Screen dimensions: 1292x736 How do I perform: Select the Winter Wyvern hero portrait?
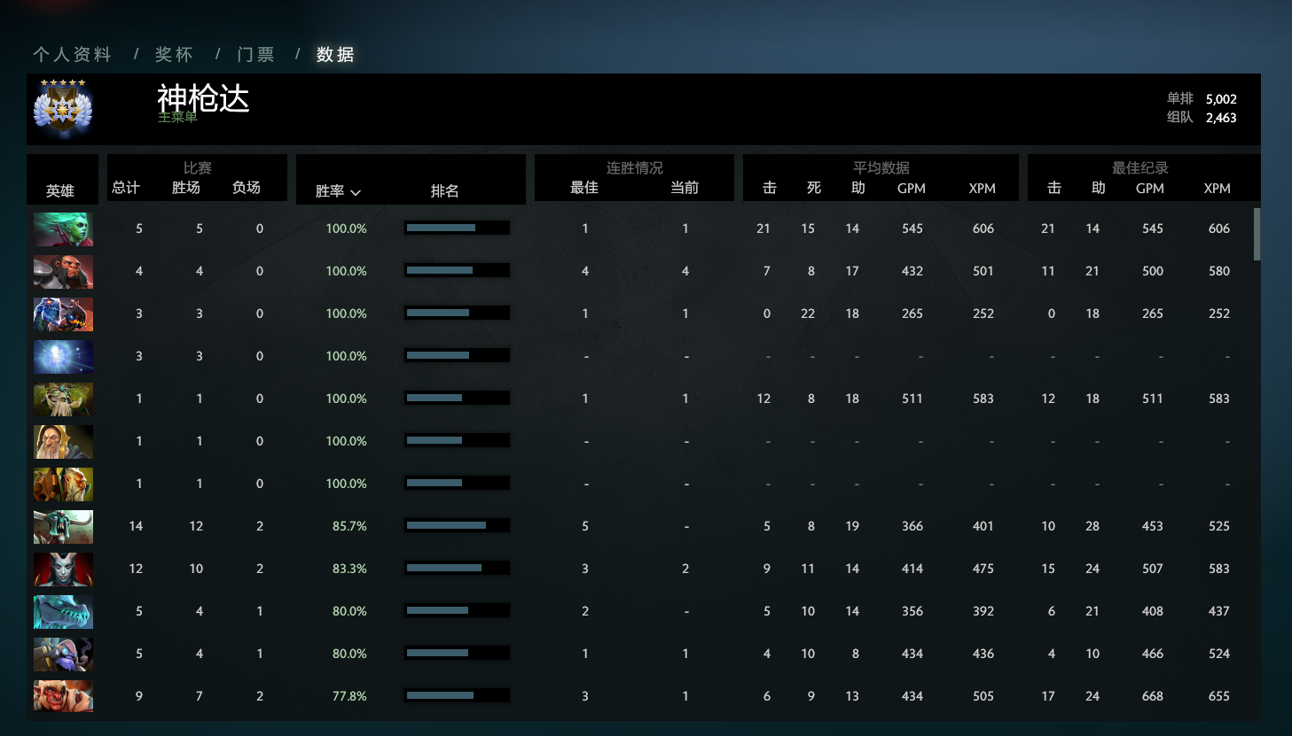point(63,611)
